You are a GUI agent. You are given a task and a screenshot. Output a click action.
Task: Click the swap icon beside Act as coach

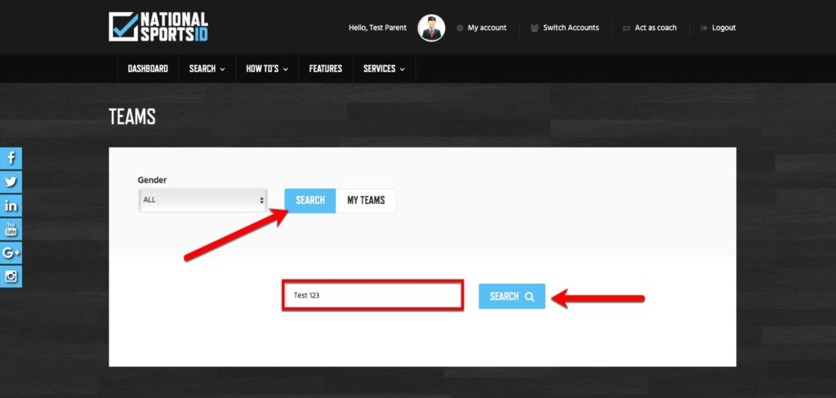626,28
